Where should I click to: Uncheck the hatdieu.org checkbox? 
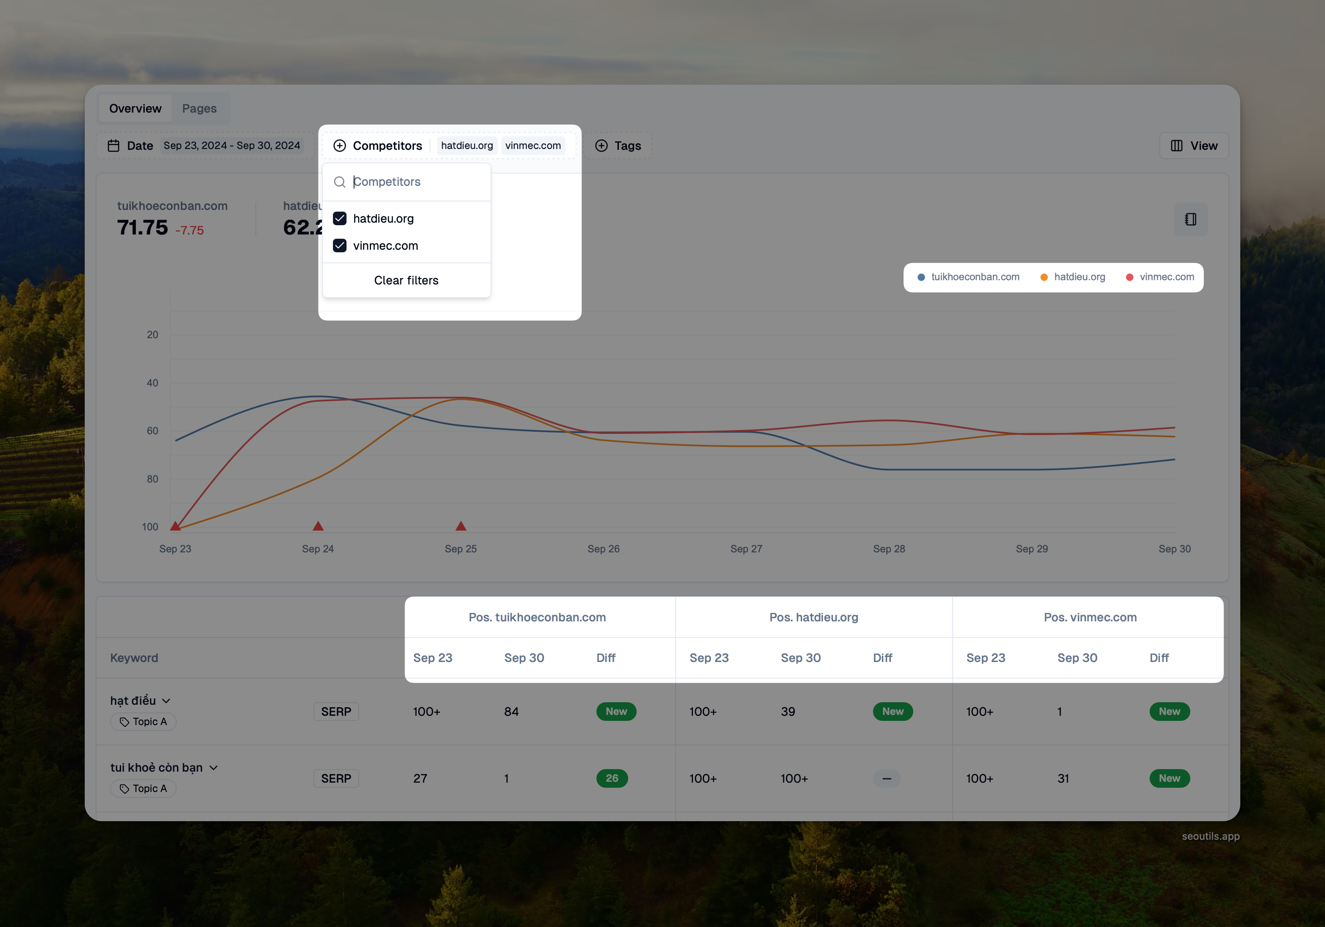click(x=340, y=218)
